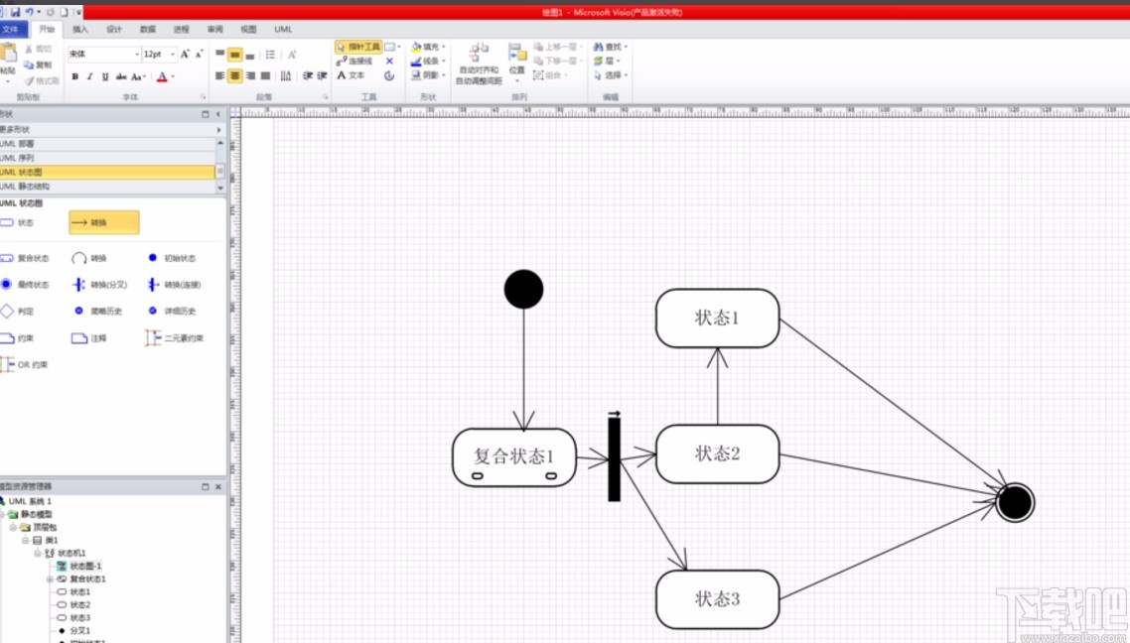This screenshot has width=1130, height=643.
Task: Switch to the 插入 ribbon tab
Action: coord(80,30)
